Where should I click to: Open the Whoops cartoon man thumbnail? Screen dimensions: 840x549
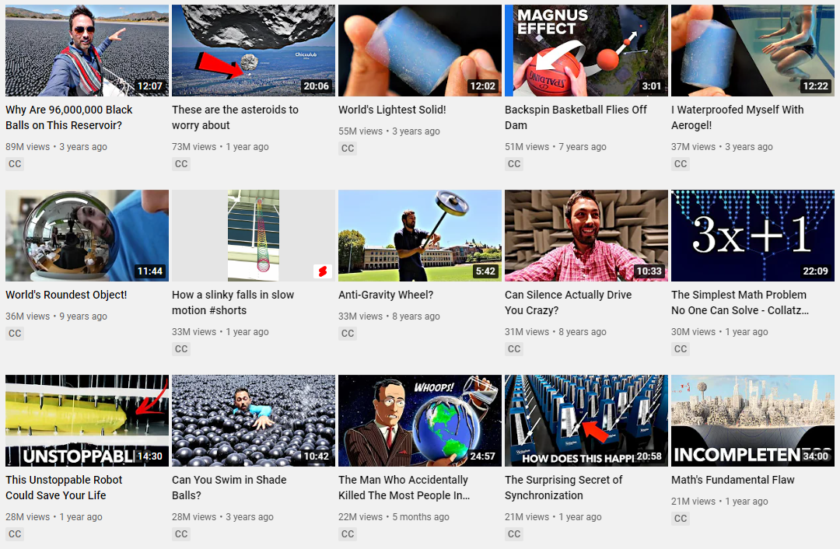pyautogui.click(x=420, y=421)
